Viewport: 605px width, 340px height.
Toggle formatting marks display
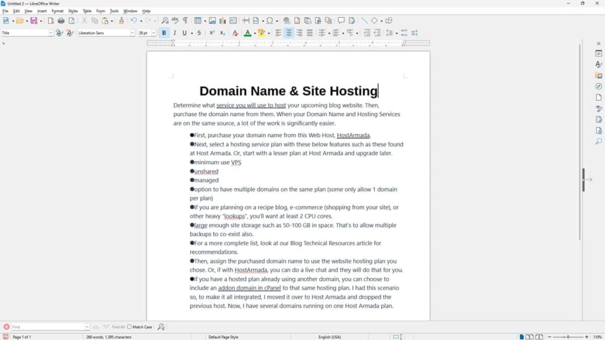pyautogui.click(x=184, y=21)
